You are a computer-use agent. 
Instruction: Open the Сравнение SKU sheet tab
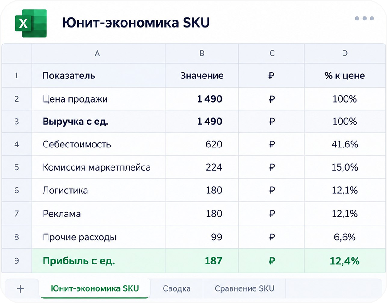click(x=244, y=288)
